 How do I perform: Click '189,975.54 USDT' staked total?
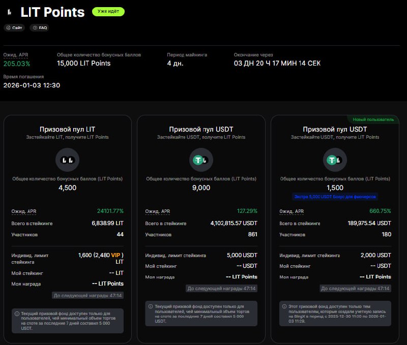(369, 223)
